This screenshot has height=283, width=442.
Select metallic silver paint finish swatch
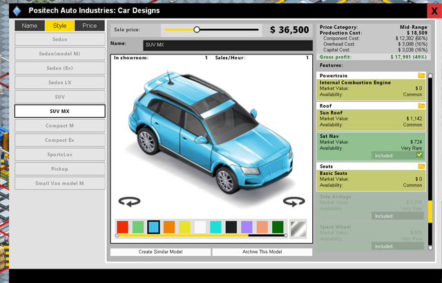[x=298, y=229]
